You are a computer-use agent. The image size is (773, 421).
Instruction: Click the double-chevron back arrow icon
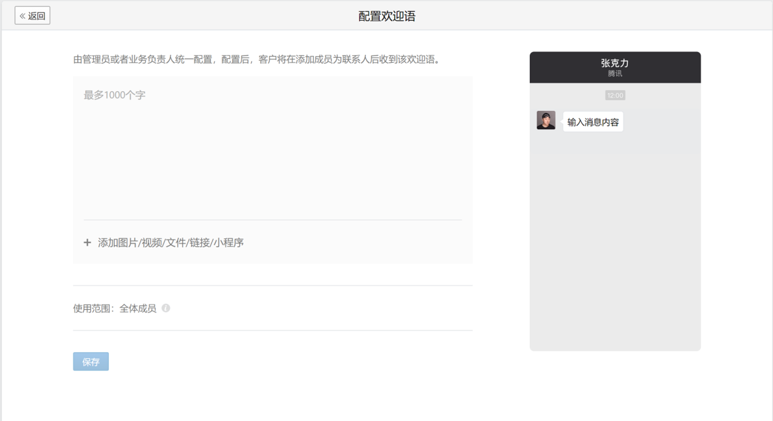click(22, 16)
